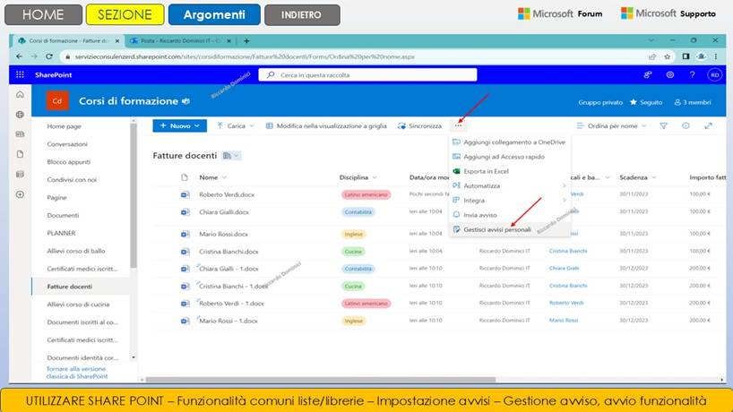Open the files page icon in left rail
This screenshot has width=733, height=412.
[x=20, y=154]
